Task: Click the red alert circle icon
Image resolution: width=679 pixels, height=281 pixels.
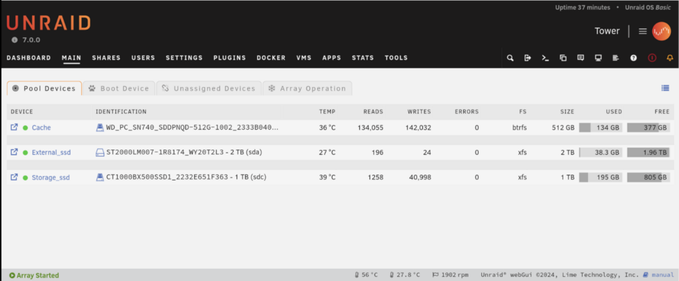Action: click(x=652, y=58)
